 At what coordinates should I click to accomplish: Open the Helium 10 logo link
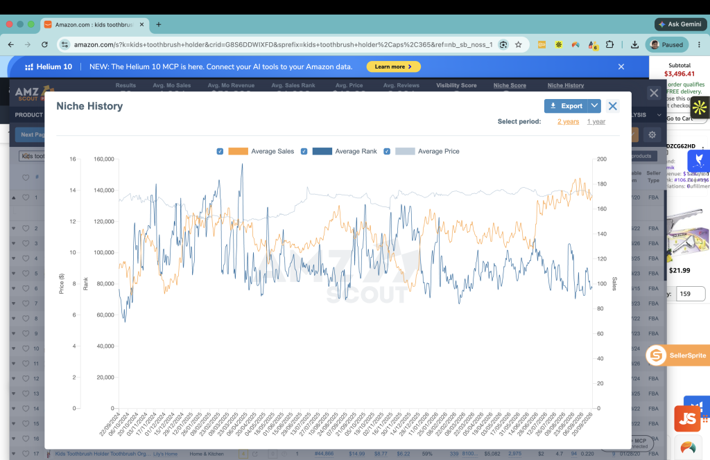(x=49, y=67)
